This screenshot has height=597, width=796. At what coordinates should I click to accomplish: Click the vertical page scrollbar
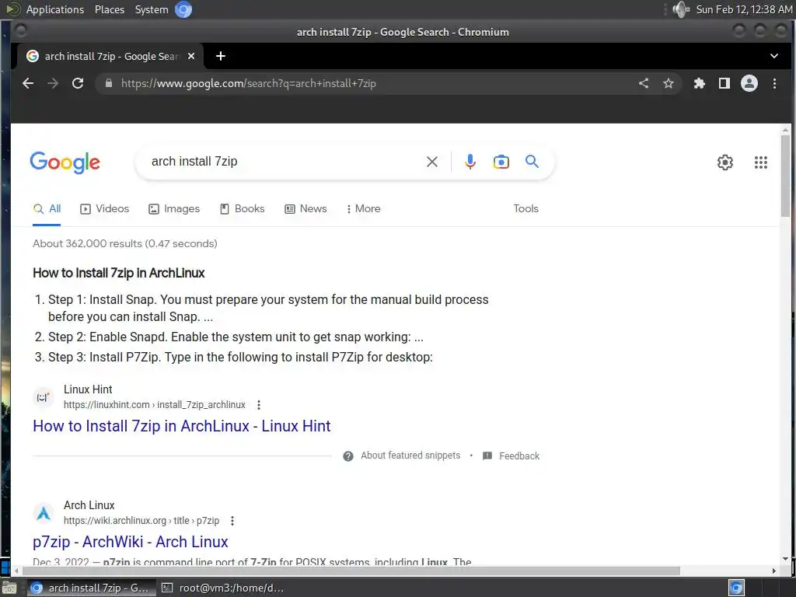point(785,176)
